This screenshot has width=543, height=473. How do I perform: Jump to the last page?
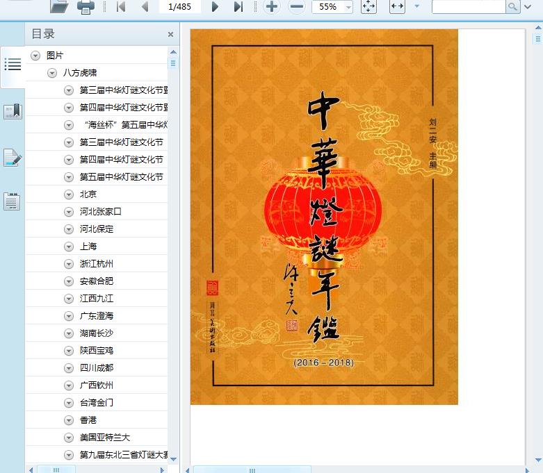tap(238, 6)
